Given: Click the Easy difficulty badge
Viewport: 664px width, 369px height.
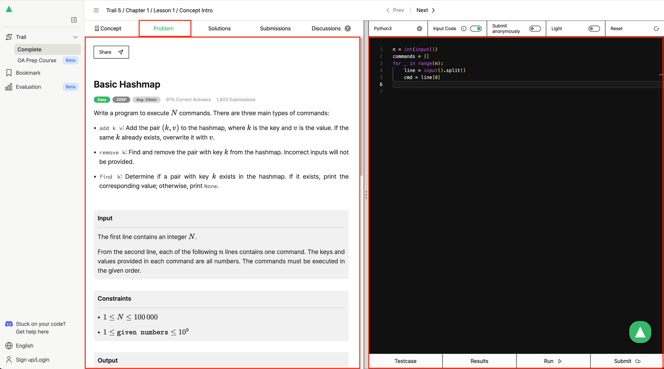Looking at the screenshot, I should (102, 100).
